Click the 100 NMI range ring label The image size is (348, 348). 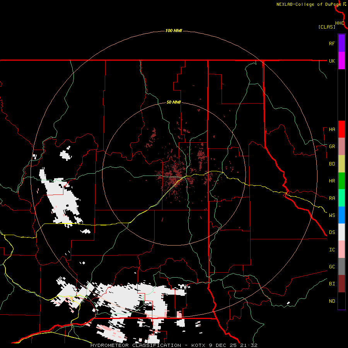[174, 31]
